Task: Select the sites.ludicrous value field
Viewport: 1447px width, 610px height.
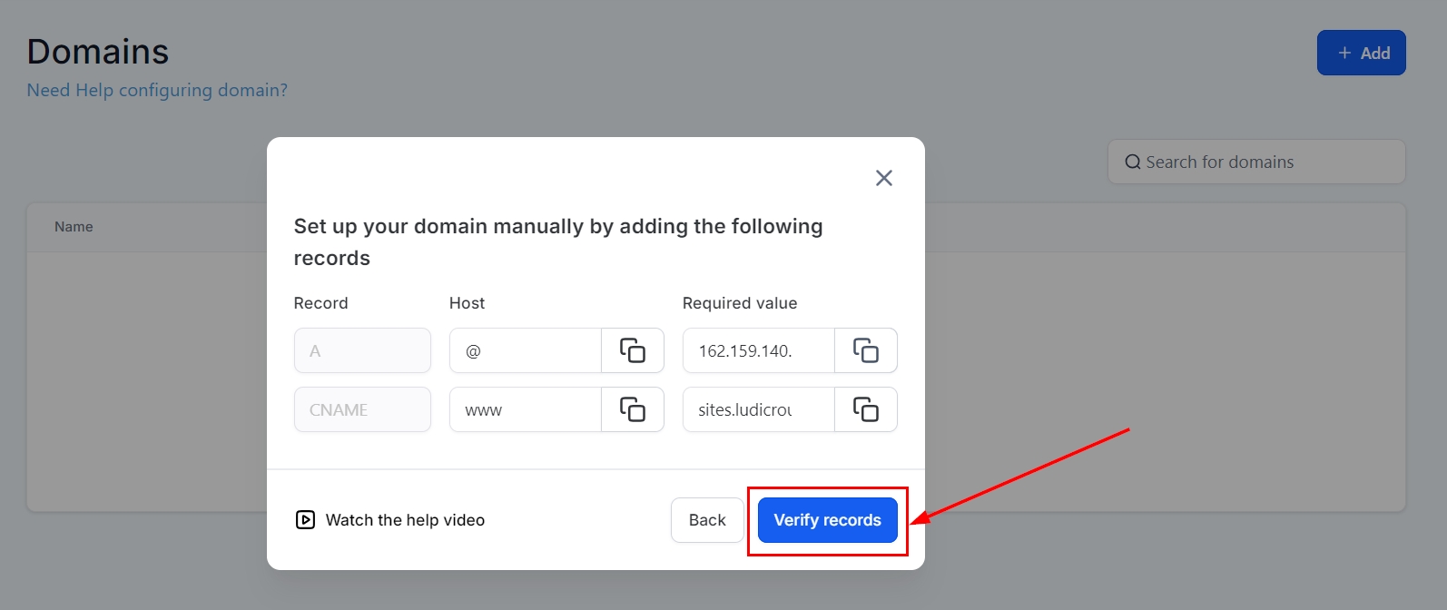Action: (759, 409)
